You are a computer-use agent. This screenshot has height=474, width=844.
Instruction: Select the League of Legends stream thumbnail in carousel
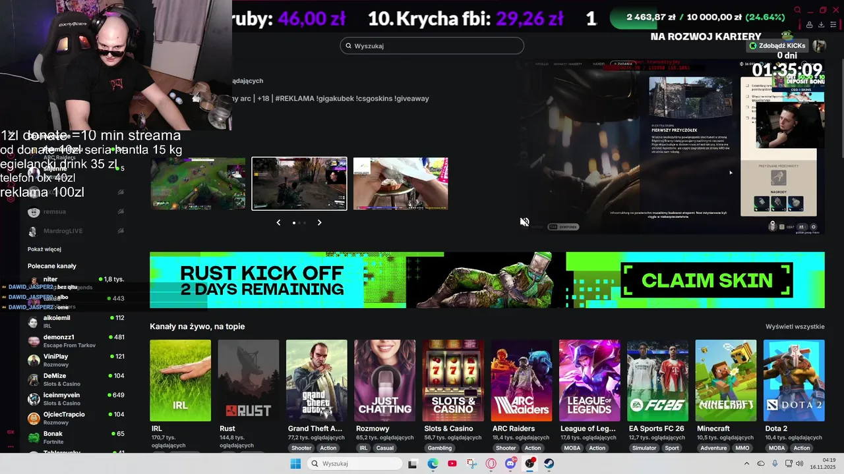point(198,184)
